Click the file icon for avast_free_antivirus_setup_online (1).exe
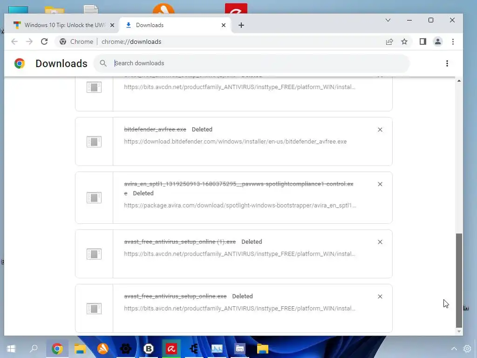 [x=94, y=254]
